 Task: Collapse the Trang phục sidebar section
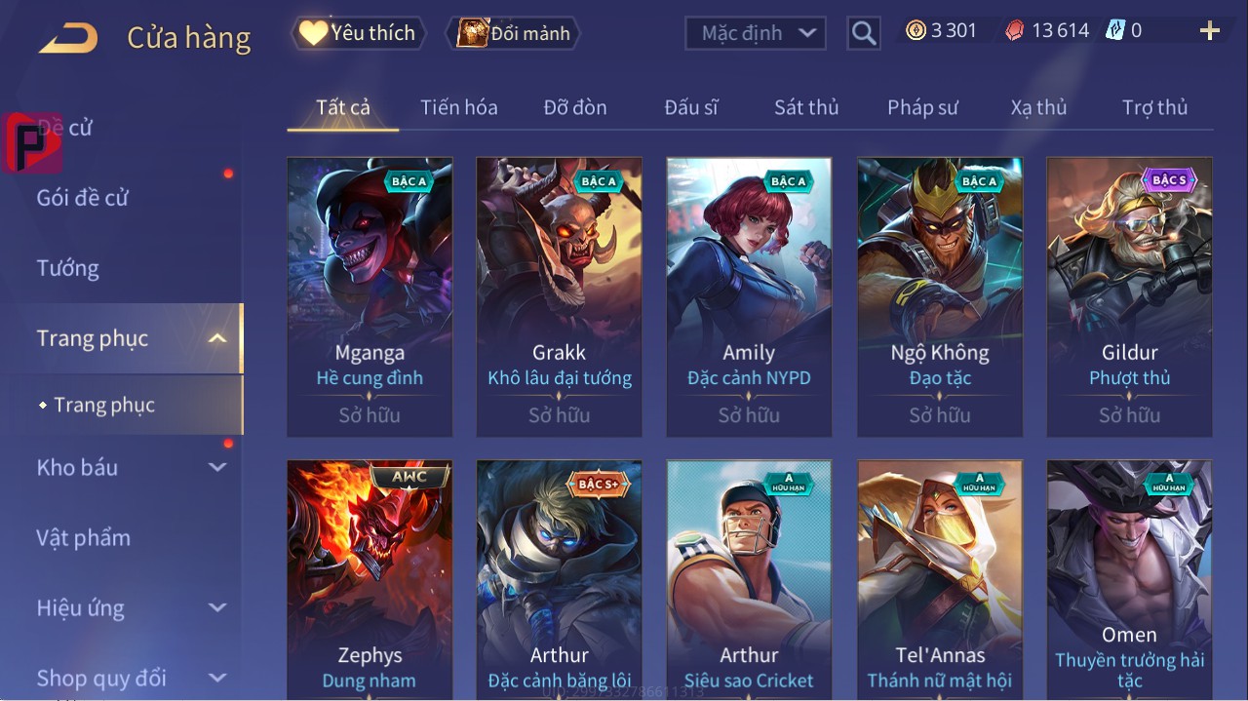pos(217,338)
